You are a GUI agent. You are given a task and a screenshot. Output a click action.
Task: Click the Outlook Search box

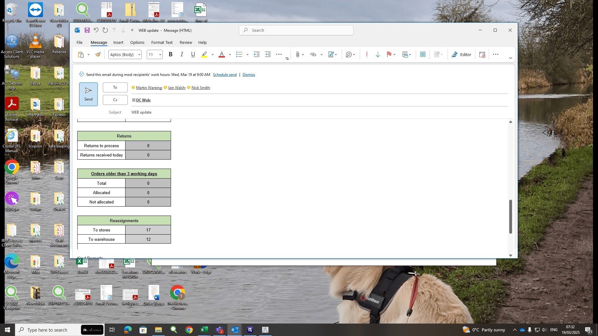tap(296, 30)
